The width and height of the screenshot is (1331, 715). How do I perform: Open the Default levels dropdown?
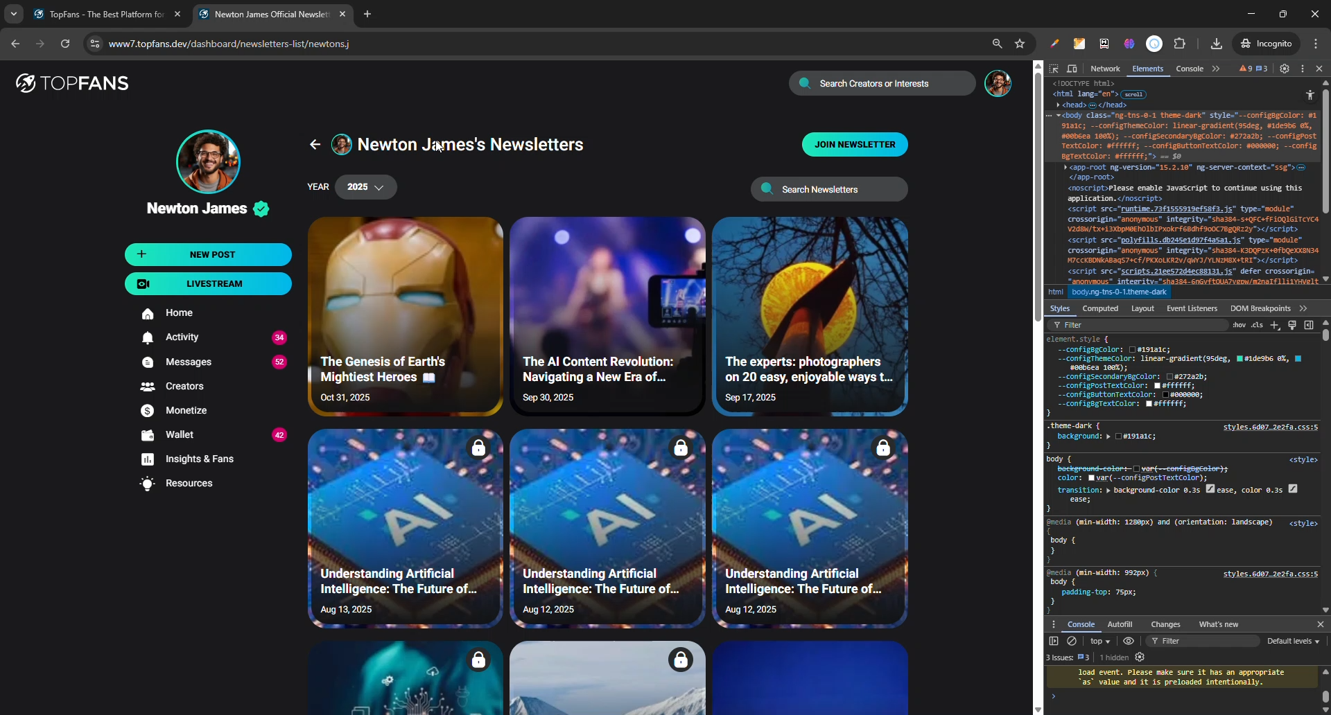pyautogui.click(x=1293, y=642)
